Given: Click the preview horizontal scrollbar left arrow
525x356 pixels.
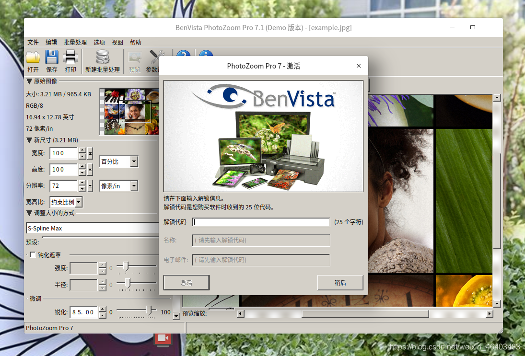Looking at the screenshot, I should tap(240, 313).
